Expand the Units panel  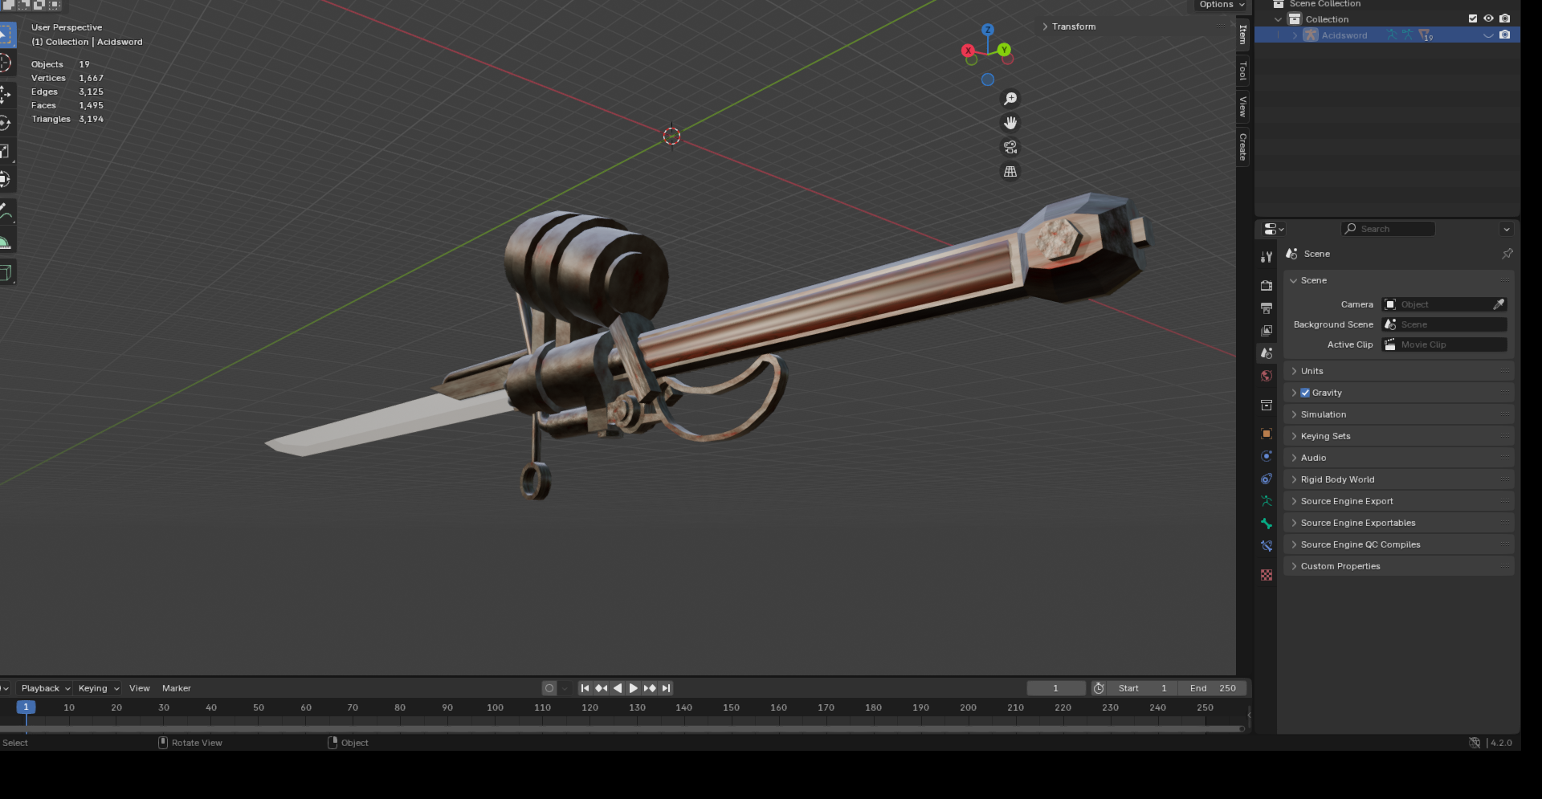pyautogui.click(x=1312, y=371)
